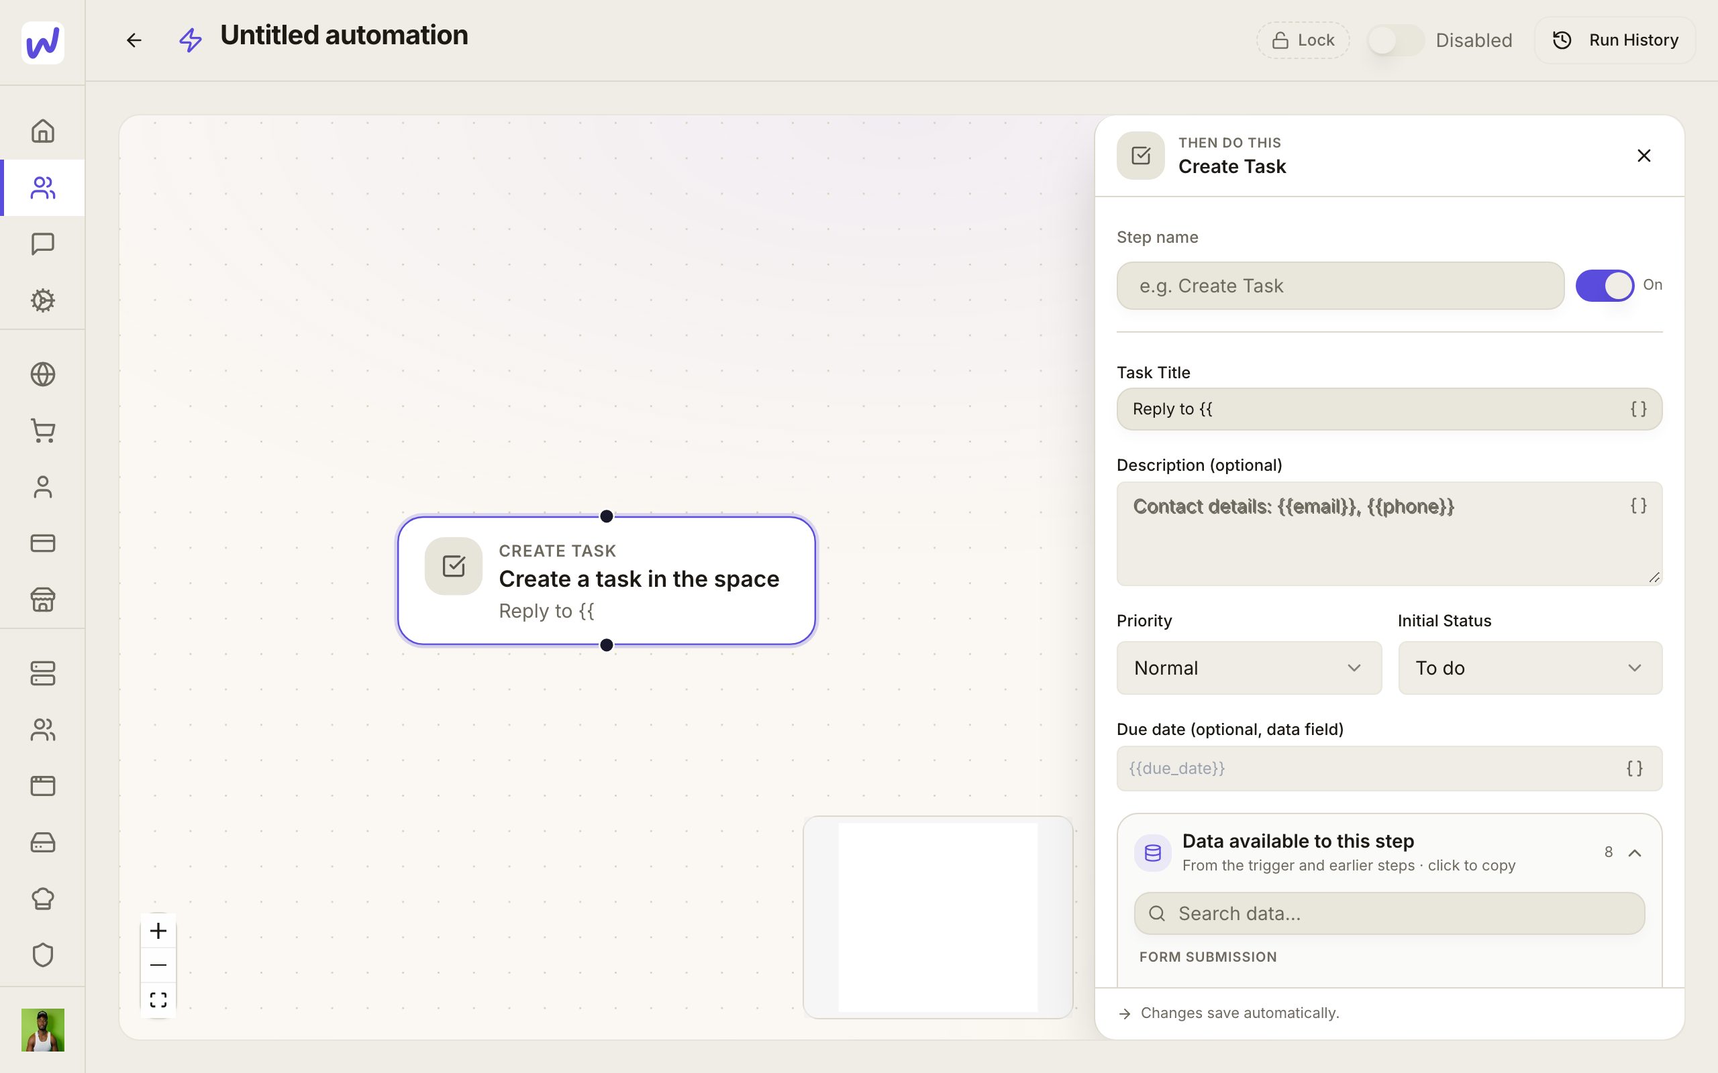Click the chef hat sidebar icon
The image size is (1718, 1073).
coord(42,899)
